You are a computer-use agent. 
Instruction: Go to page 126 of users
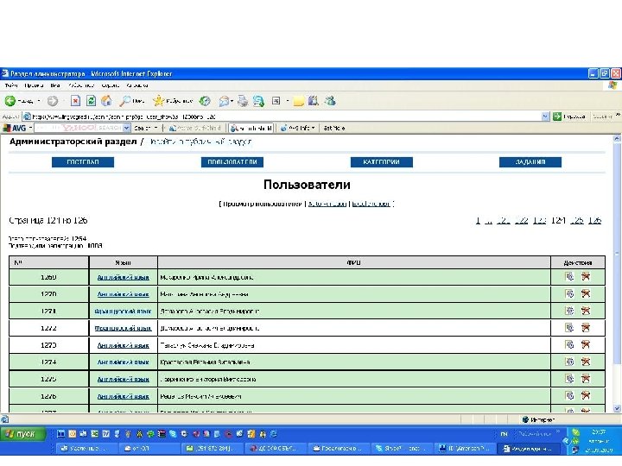pyautogui.click(x=594, y=220)
